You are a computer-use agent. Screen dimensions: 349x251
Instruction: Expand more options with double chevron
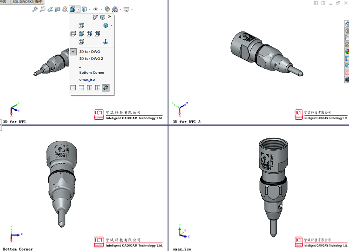(109, 16)
